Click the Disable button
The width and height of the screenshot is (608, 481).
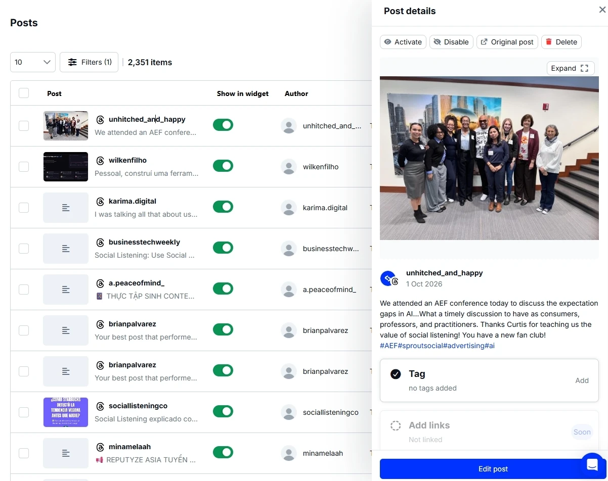451,42
